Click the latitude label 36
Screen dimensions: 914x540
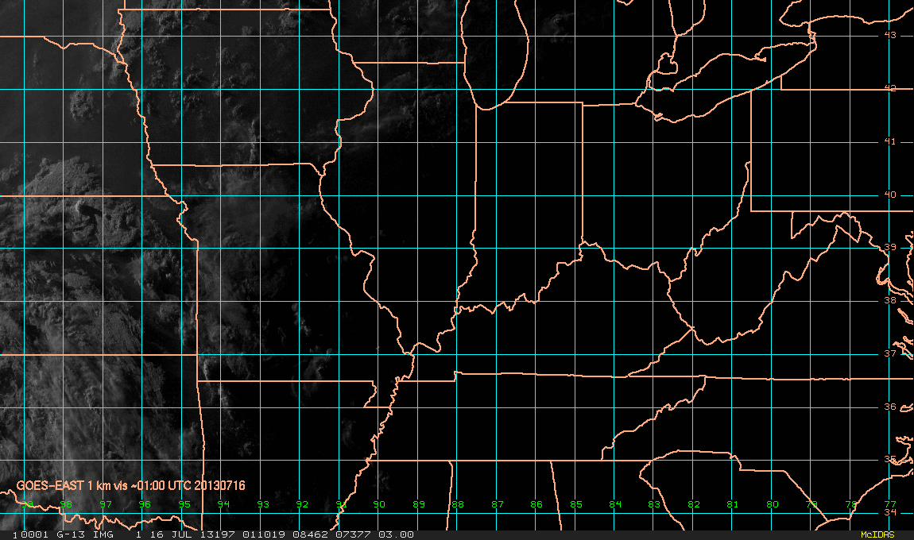pyautogui.click(x=890, y=407)
